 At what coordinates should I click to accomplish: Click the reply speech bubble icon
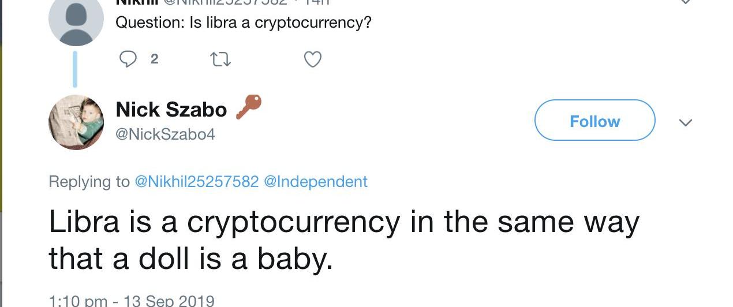[128, 59]
